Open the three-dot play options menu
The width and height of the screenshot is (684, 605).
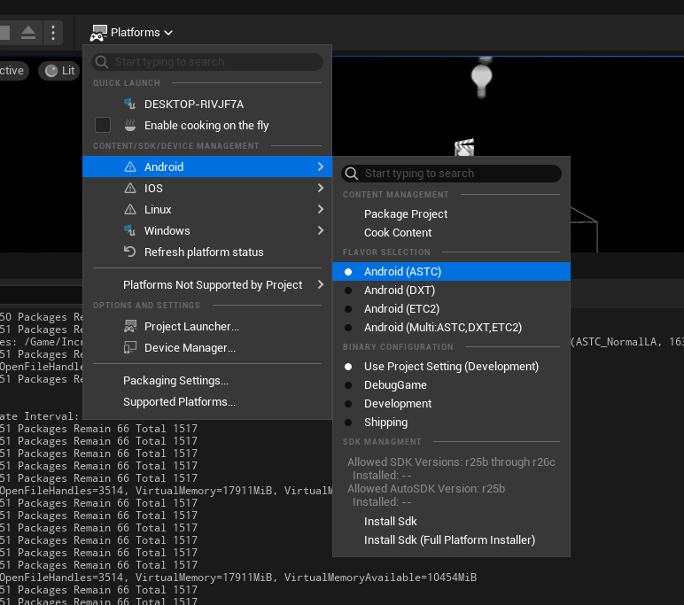click(x=53, y=33)
